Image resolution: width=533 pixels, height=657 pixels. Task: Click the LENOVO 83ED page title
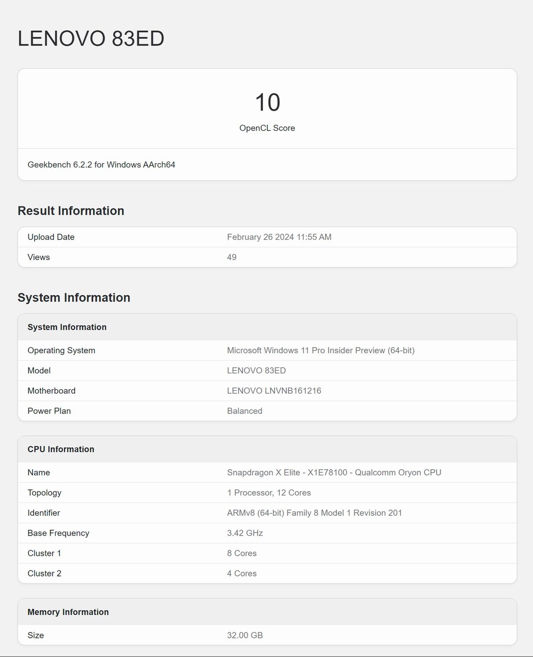(91, 39)
